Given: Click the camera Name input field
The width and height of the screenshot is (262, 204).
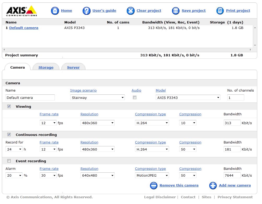Looking at the screenshot, I should 30,98.
